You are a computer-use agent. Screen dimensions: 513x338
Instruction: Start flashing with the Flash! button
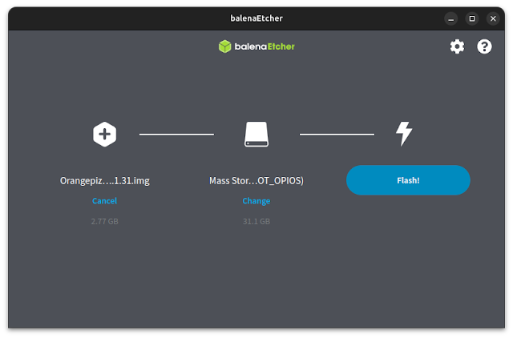tap(408, 180)
